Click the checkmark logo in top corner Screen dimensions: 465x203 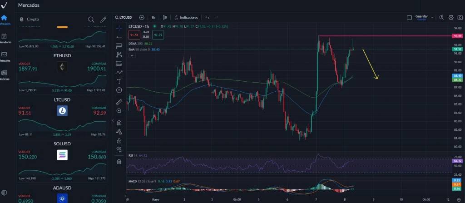tap(4, 5)
